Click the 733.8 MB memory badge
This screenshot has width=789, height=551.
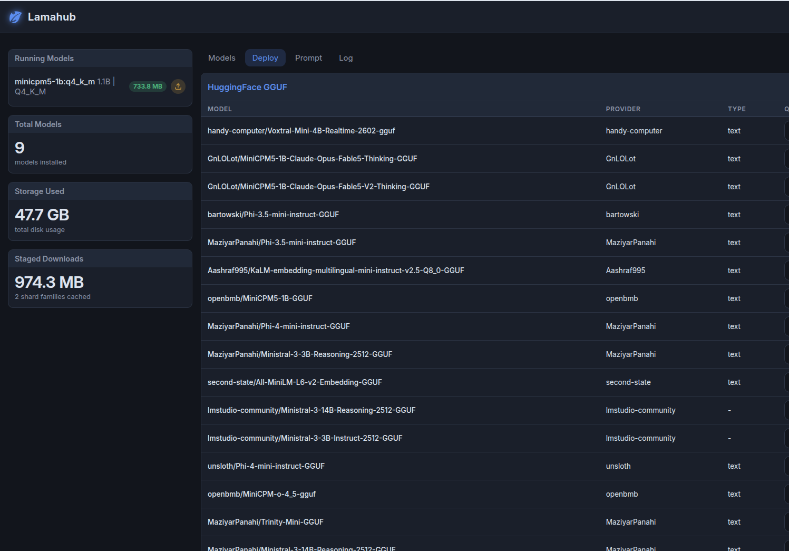pyautogui.click(x=148, y=86)
